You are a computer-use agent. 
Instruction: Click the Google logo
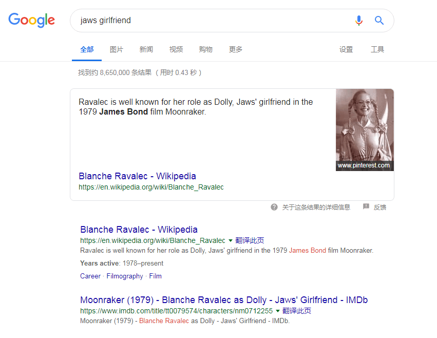point(31,20)
